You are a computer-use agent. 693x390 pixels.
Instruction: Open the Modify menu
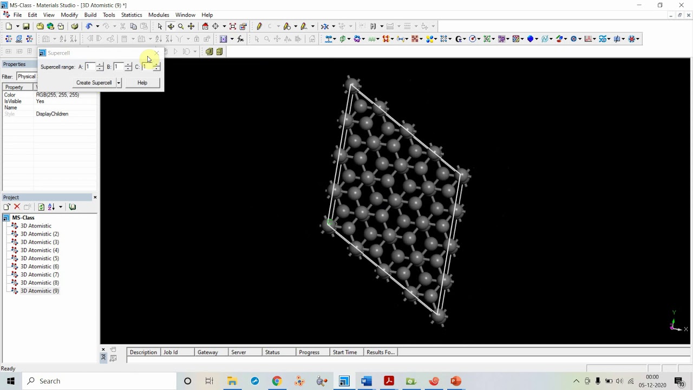click(x=69, y=15)
